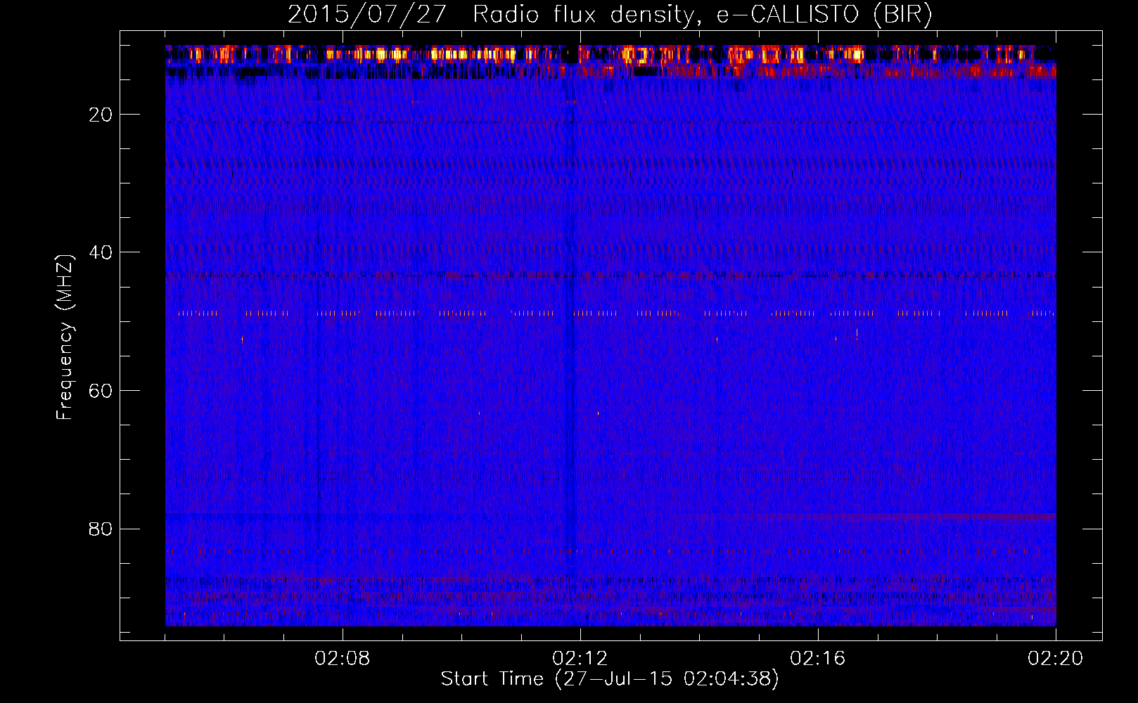Click the 'Start Time (27-Jul-15 02:04:38)' label
This screenshot has height=703, width=1138.
(x=610, y=679)
